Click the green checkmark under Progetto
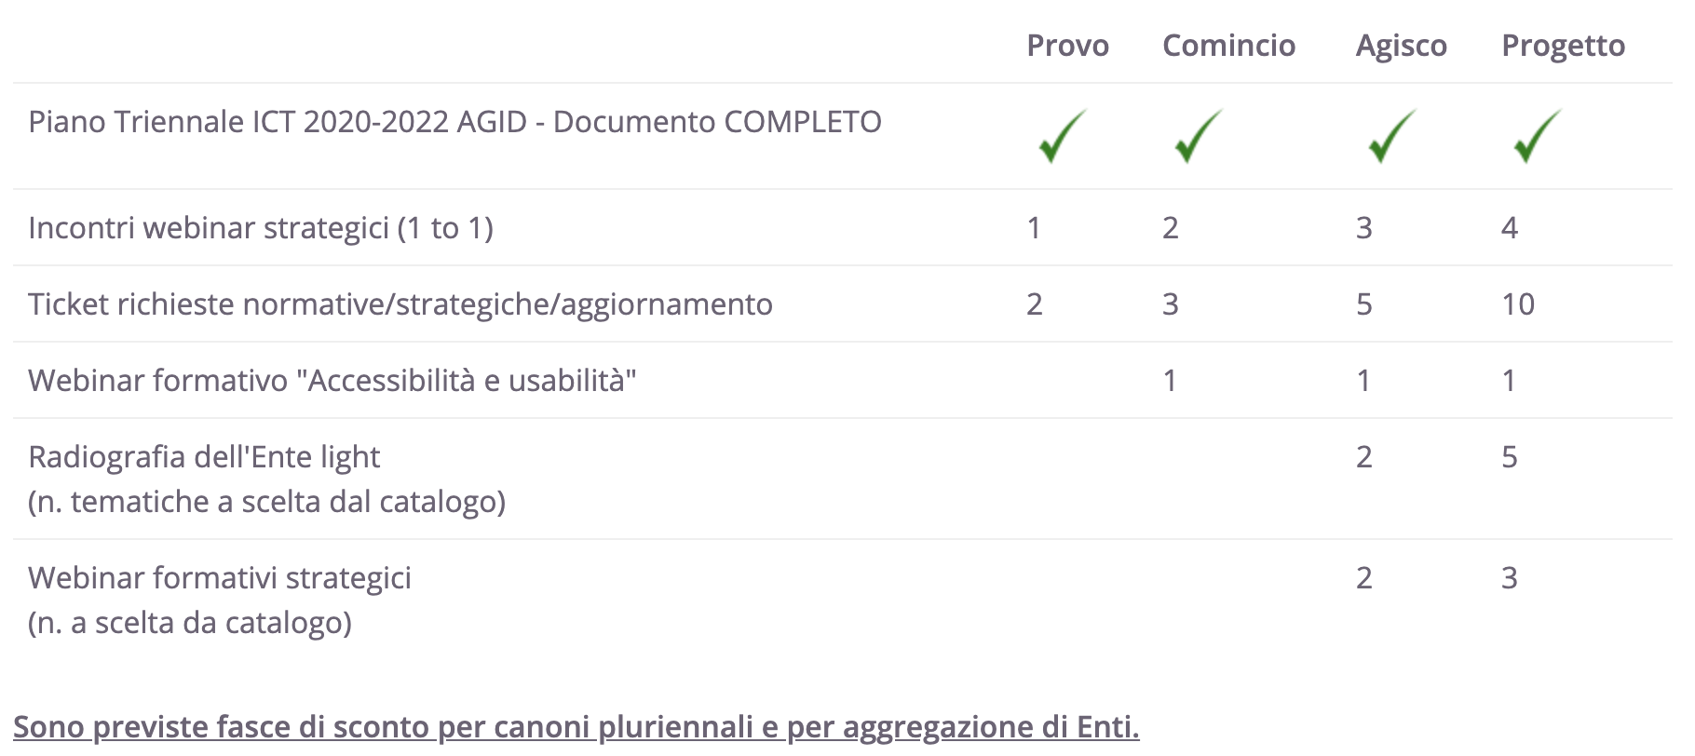The width and height of the screenshot is (1695, 756). (x=1538, y=136)
